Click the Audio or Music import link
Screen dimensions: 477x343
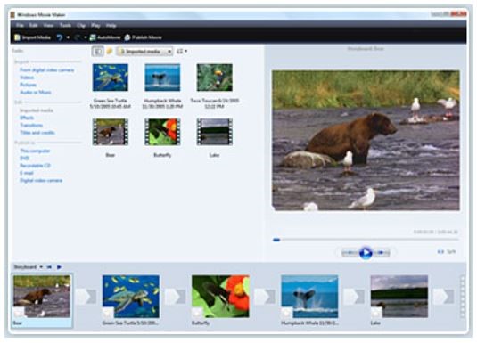point(36,92)
